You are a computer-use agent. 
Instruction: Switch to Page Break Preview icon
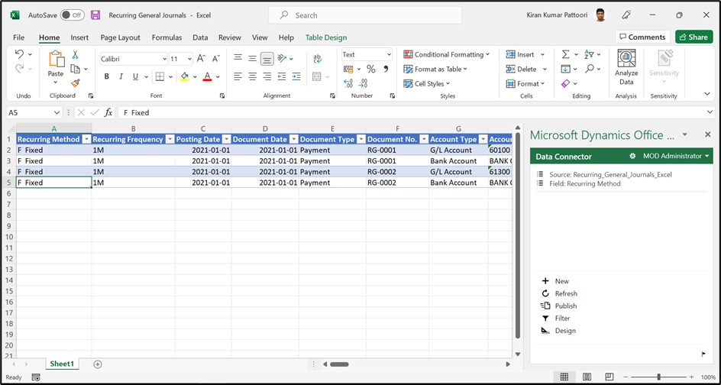[x=609, y=377]
